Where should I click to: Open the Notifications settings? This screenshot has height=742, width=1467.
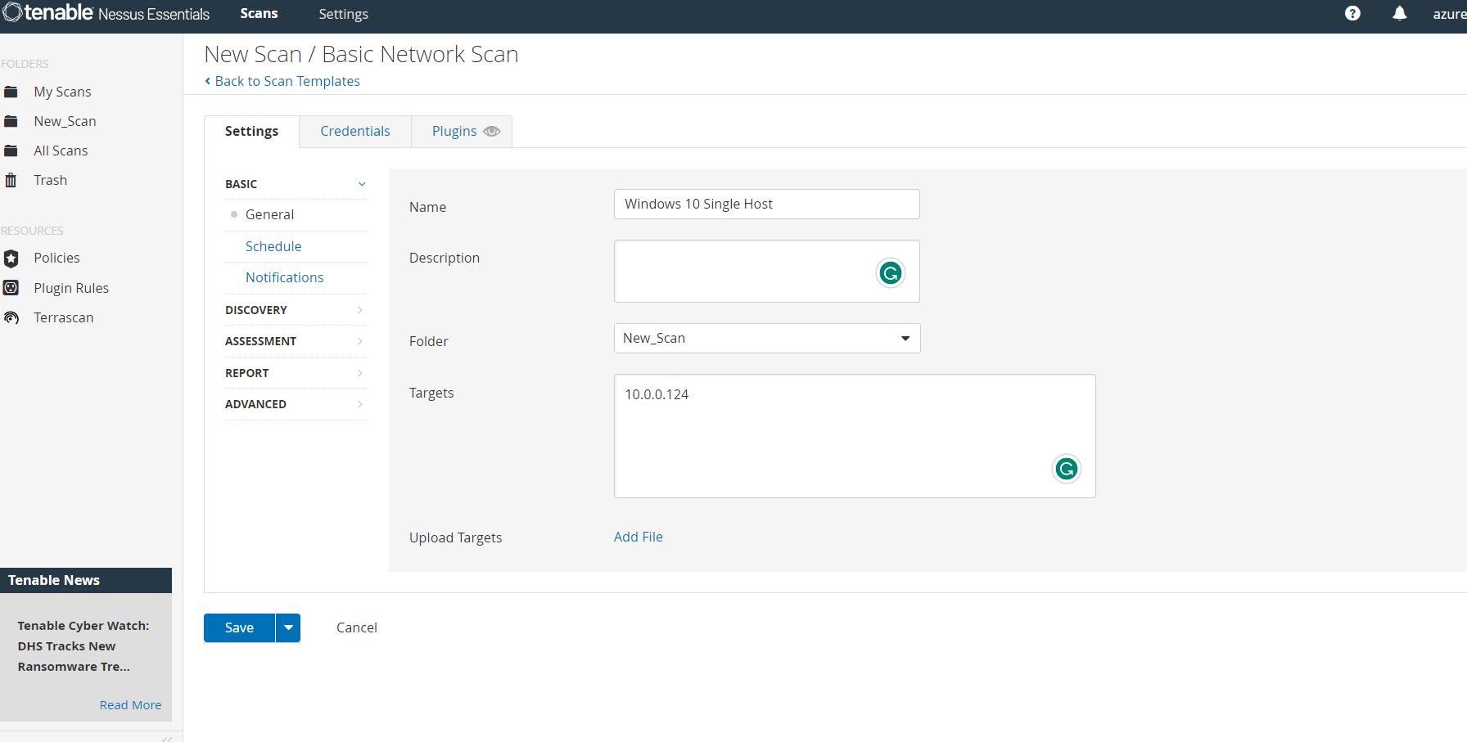pos(285,277)
